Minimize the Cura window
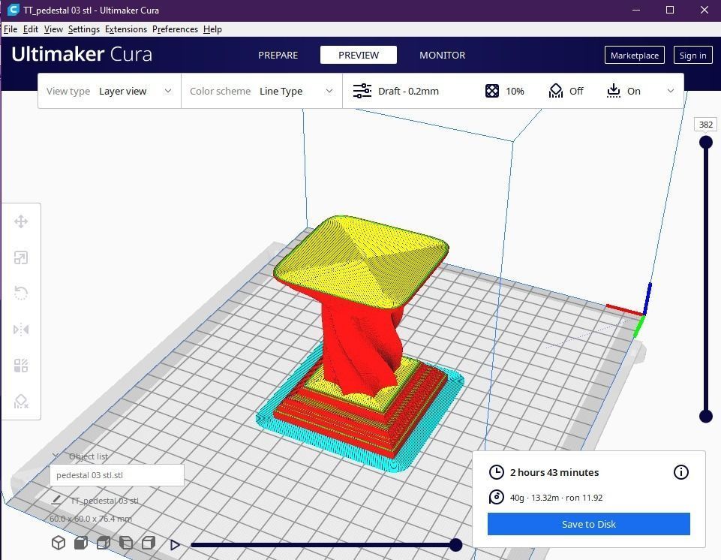Screen dimensions: 721x560 [636, 10]
